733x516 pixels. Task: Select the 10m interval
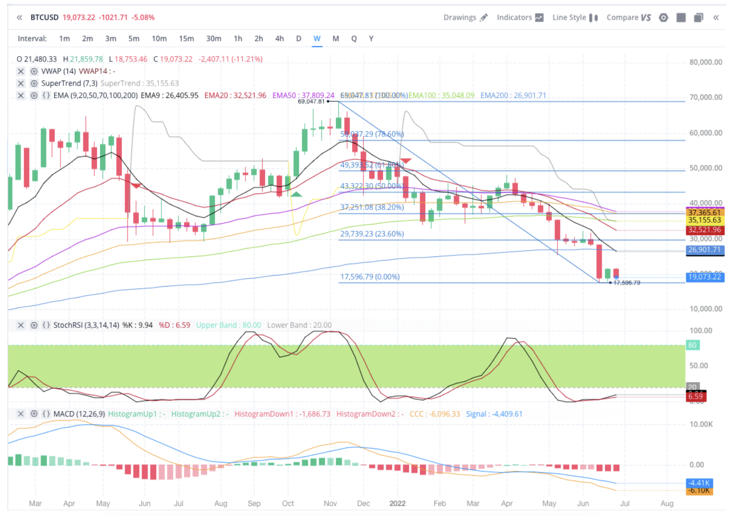pyautogui.click(x=159, y=38)
